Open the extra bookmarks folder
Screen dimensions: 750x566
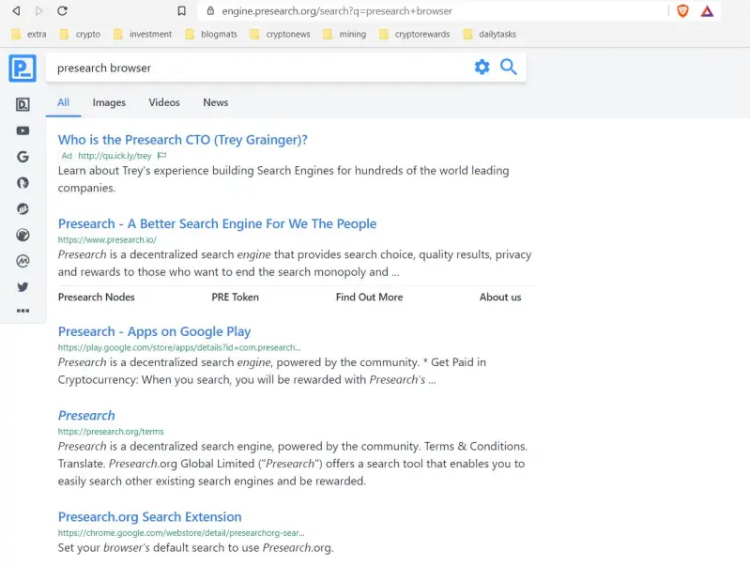29,34
